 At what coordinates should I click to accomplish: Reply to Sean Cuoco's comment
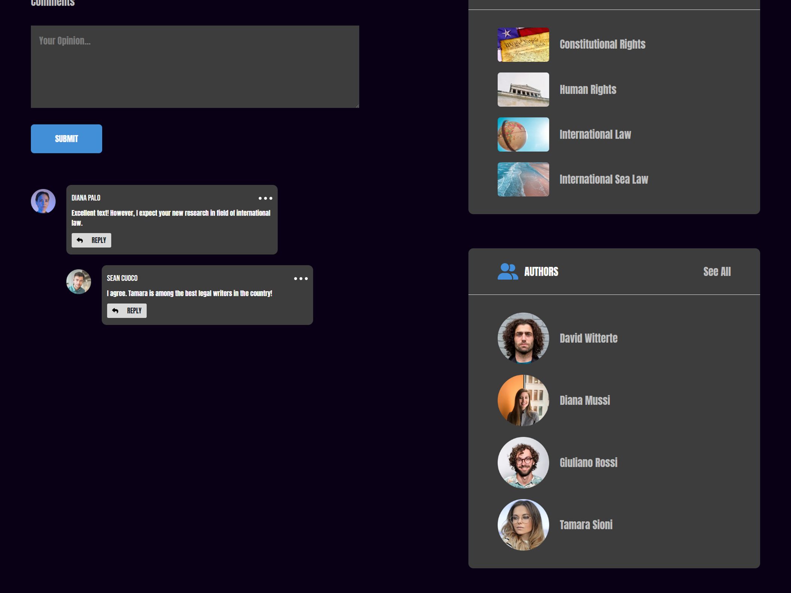tap(127, 311)
